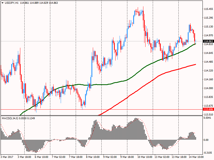Viewport: 214px width, 160px height.
Task: Click the 114.645 price axis label
Action: 208,53
